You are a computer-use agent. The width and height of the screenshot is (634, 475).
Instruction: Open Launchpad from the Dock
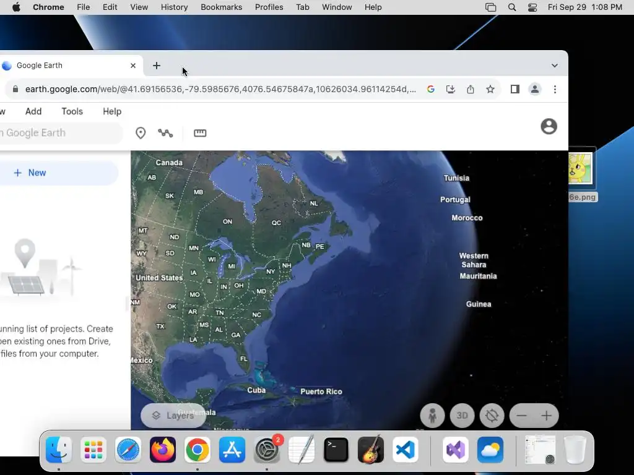click(x=93, y=450)
